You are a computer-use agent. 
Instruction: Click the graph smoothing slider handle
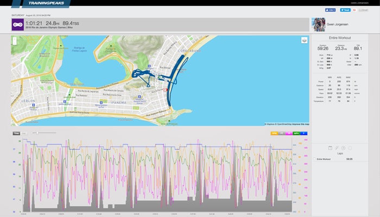click(37, 133)
